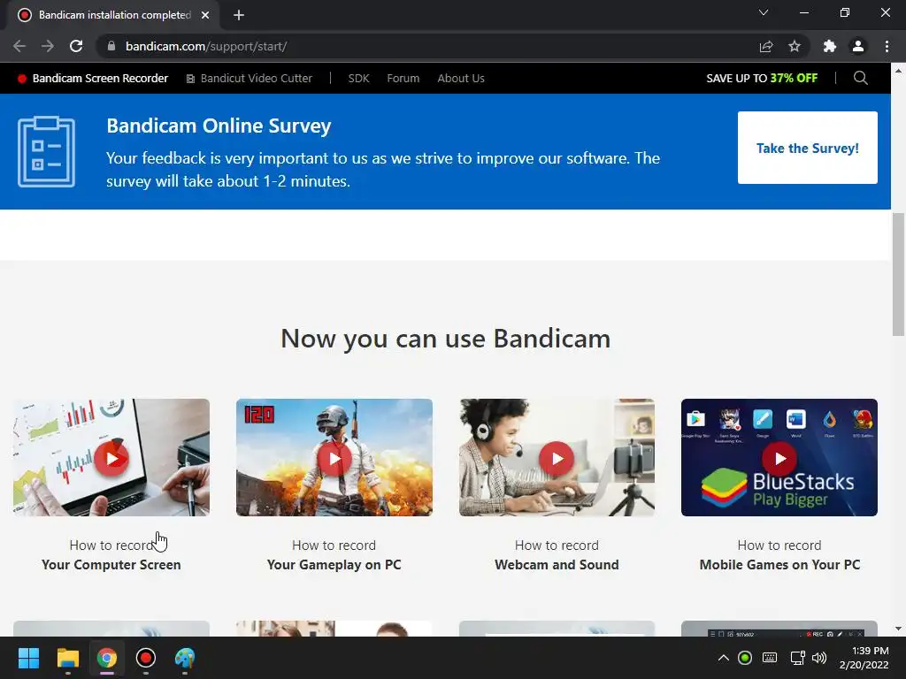Click the site search magnifier icon
906x679 pixels.
pos(860,78)
